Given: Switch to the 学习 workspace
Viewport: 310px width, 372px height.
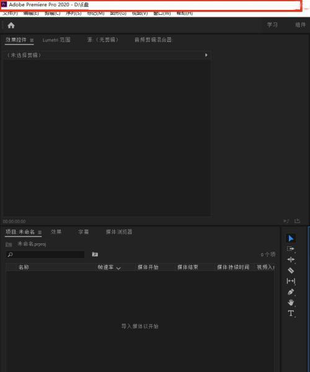Looking at the screenshot, I should [272, 25].
